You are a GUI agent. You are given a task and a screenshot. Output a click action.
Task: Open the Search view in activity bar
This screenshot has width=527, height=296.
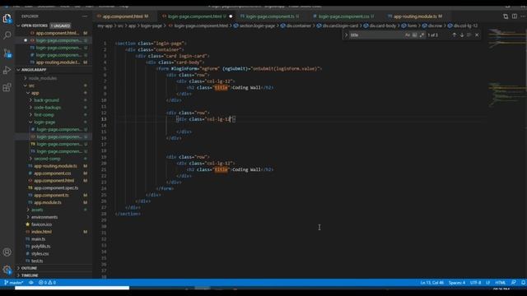click(x=7, y=35)
